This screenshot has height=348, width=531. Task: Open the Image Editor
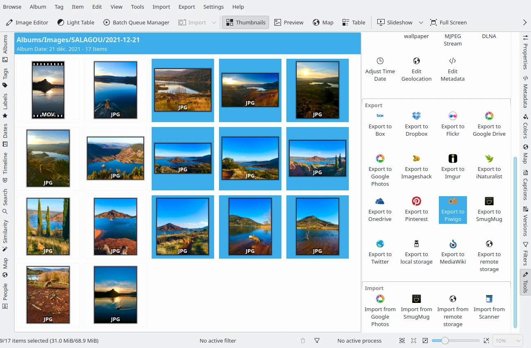pyautogui.click(x=27, y=22)
